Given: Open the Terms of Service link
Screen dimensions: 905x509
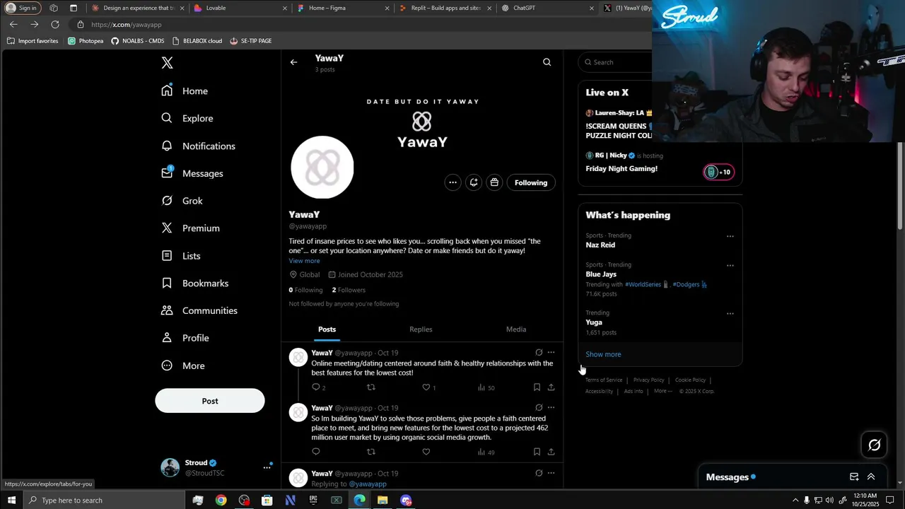Looking at the screenshot, I should point(603,380).
